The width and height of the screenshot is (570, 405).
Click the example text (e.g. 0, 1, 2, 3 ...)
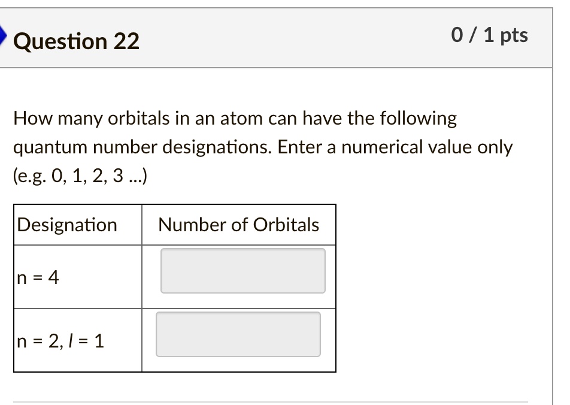(x=81, y=176)
